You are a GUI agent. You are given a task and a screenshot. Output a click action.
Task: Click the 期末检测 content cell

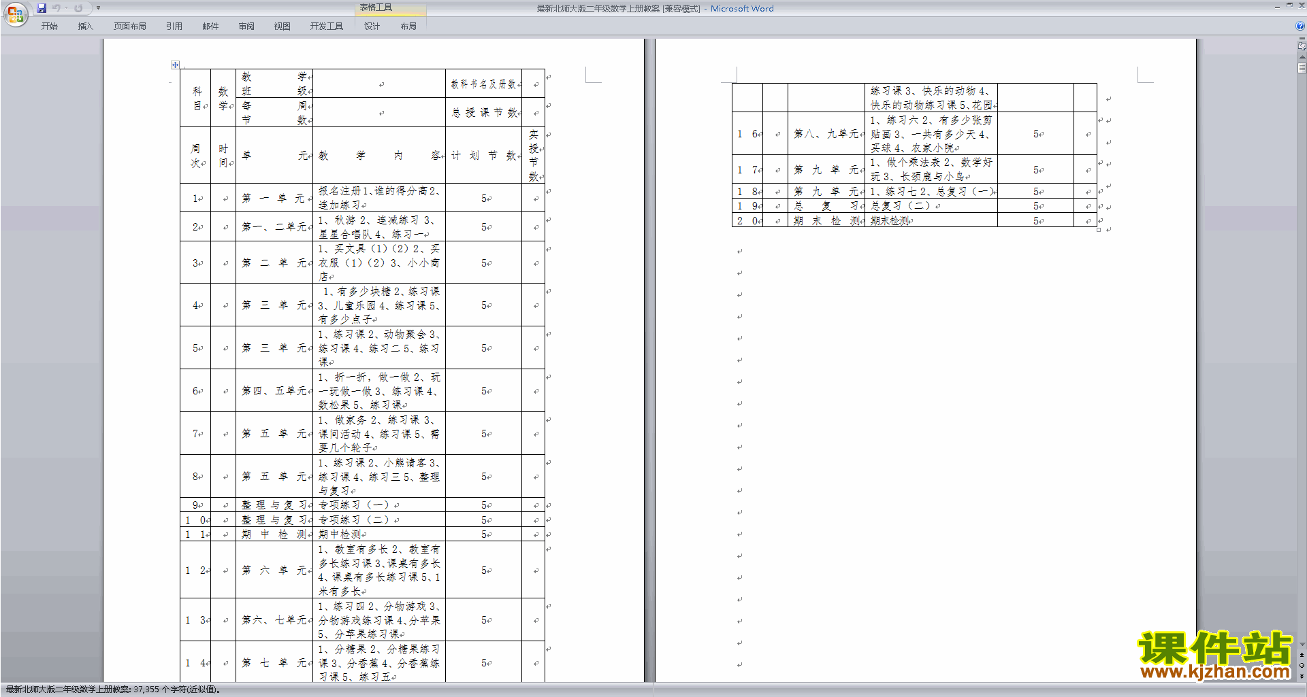931,220
